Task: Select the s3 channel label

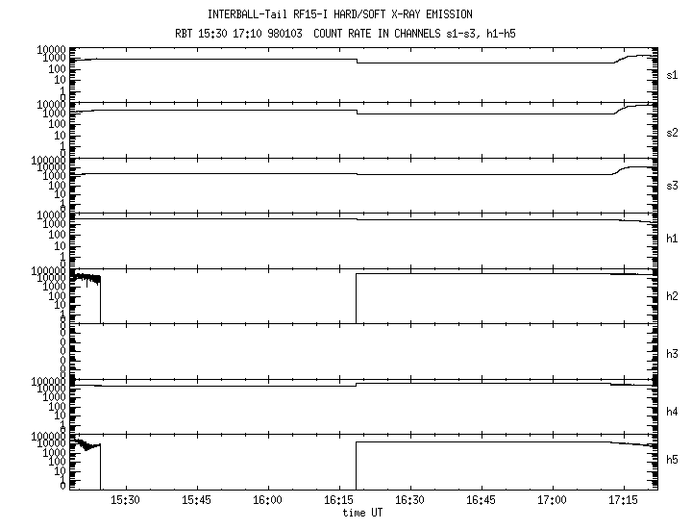Action: point(672,186)
